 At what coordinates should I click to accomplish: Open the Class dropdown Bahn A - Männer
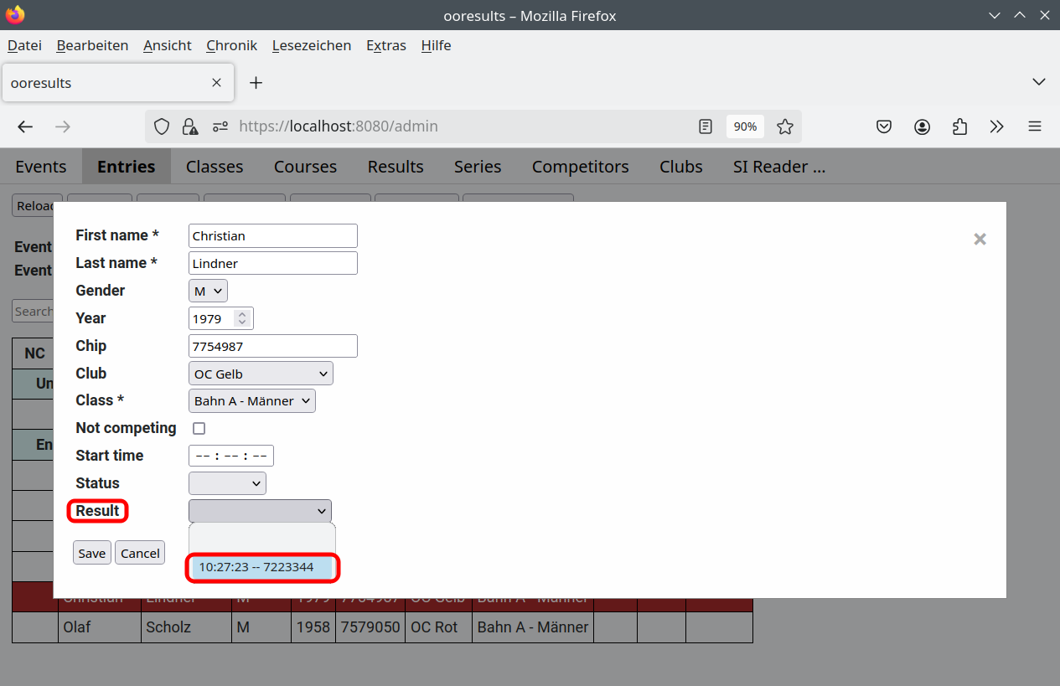click(252, 401)
